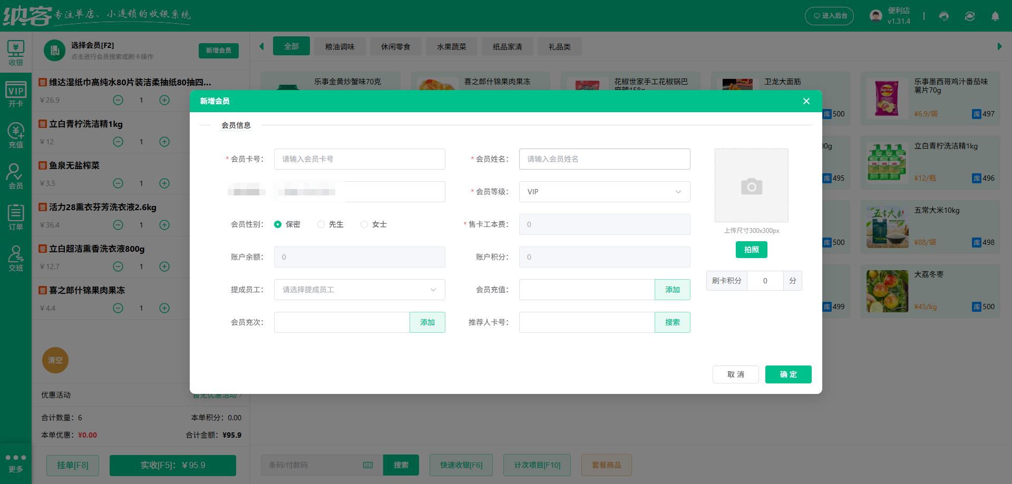
Task: Open the VIP 开卡 sidebar icon
Action: click(x=16, y=95)
